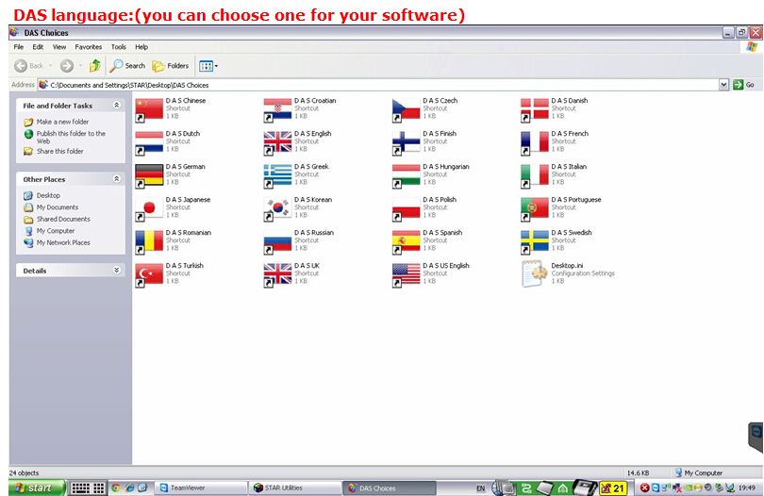Select the D A S Greek flag icon
Viewport: 764px width, 496px height.
tap(277, 176)
